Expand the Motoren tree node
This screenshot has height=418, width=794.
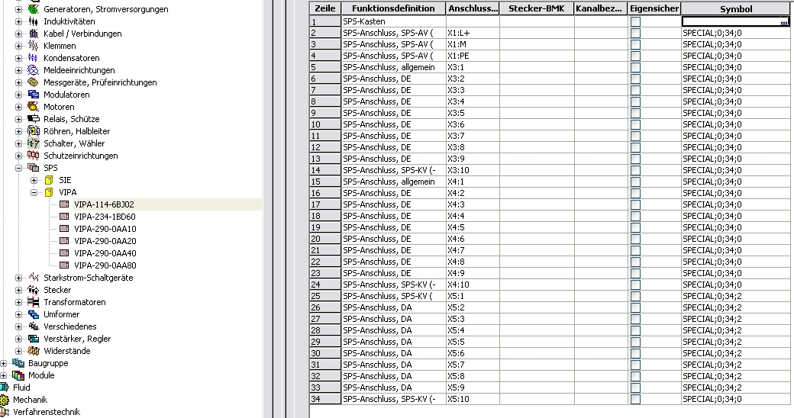(19, 107)
